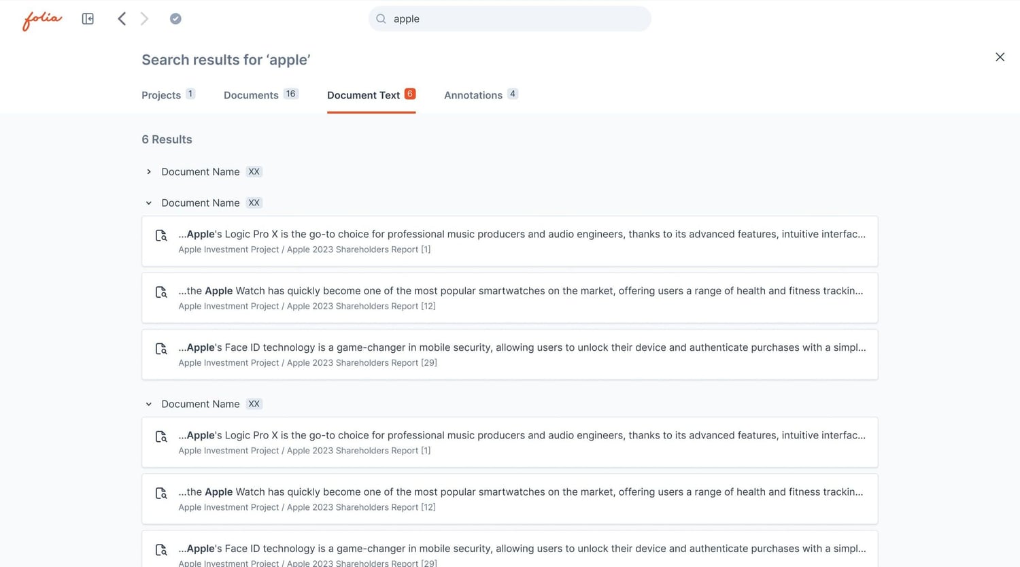This screenshot has width=1020, height=567.
Task: Click the folia logo
Action: point(42,20)
